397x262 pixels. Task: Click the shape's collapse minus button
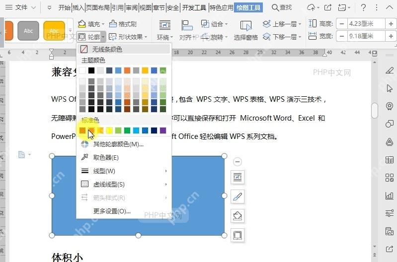[x=238, y=162]
